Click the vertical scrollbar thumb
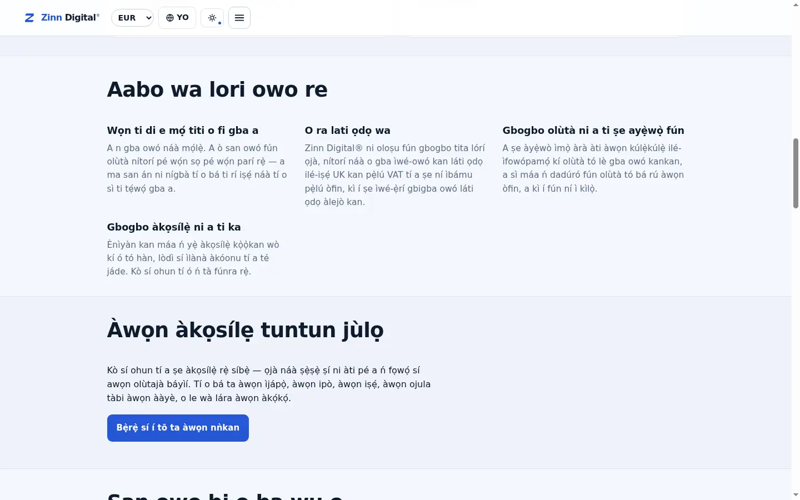 pyautogui.click(x=796, y=173)
